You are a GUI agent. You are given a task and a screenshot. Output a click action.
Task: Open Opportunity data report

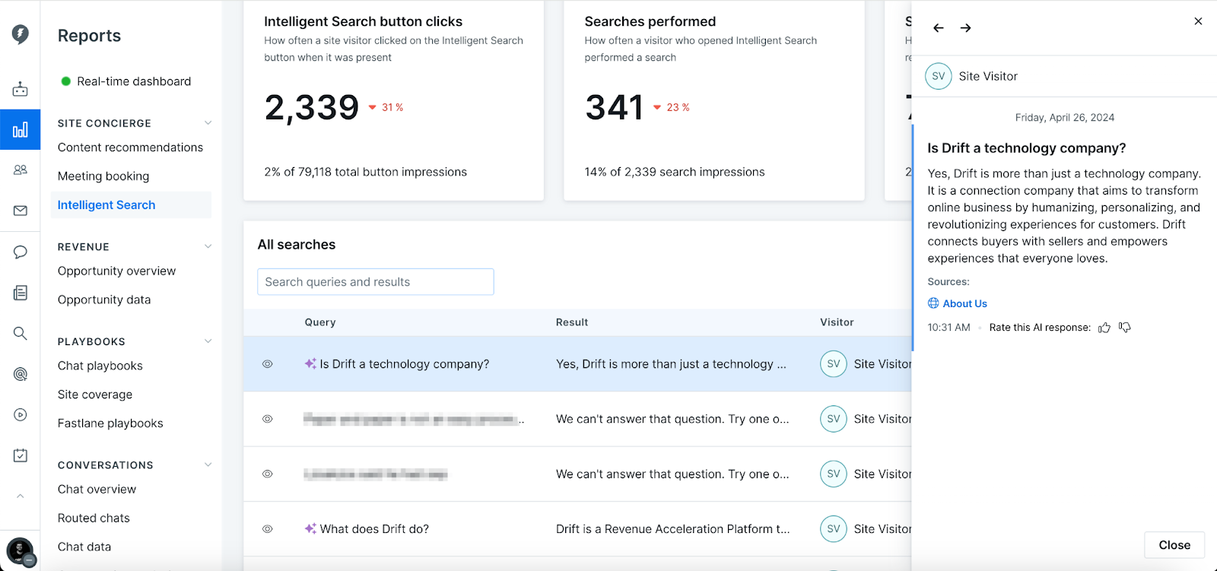click(x=104, y=300)
